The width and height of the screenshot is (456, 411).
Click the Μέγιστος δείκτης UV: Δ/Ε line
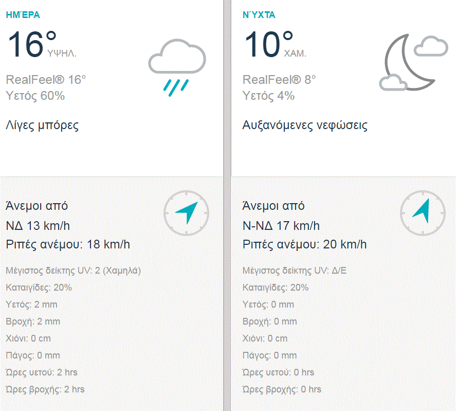tap(295, 271)
